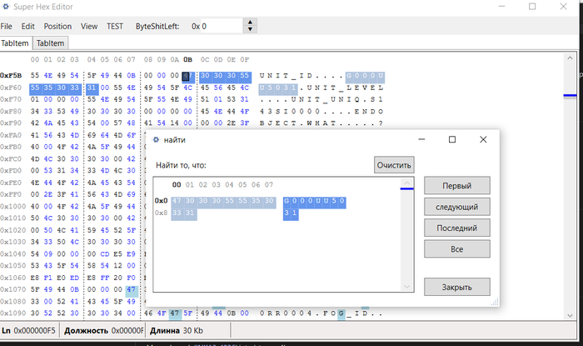This screenshot has width=583, height=346.
Task: Open the Position menu
Action: pos(57,26)
